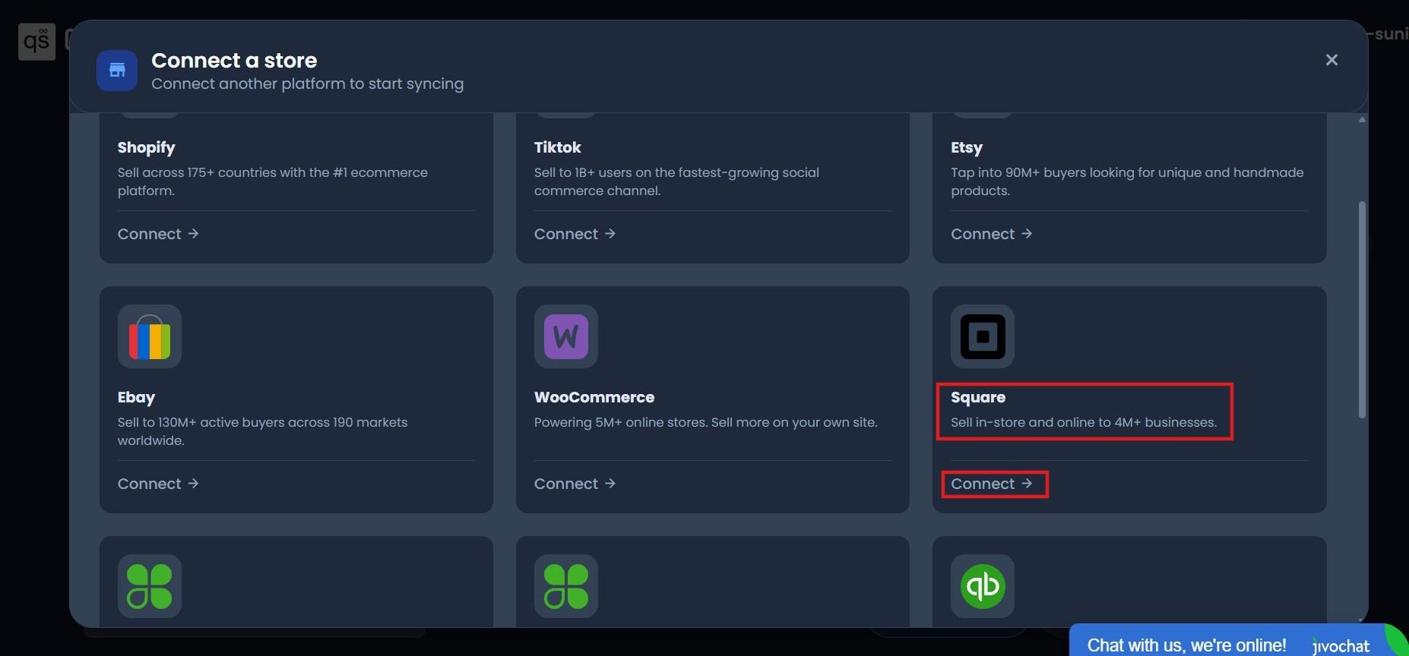This screenshot has height=656, width=1409.
Task: Click the dialog's vertical scrollbar thumb
Action: pos(1362,309)
